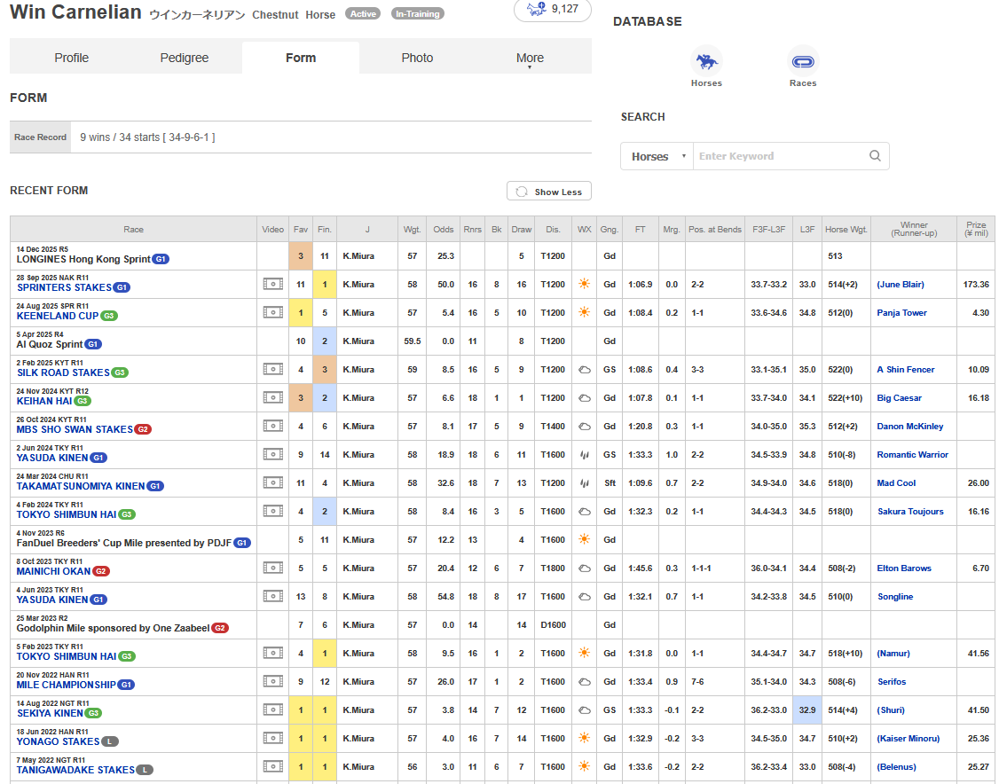Click the highlighted 32.9 L3F cell
Viewport: 999px width, 784px height.
click(x=807, y=710)
